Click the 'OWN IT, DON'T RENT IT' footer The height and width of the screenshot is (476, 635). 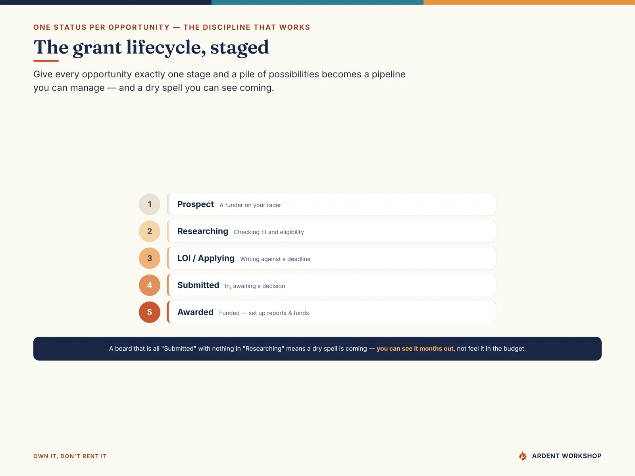click(x=70, y=456)
